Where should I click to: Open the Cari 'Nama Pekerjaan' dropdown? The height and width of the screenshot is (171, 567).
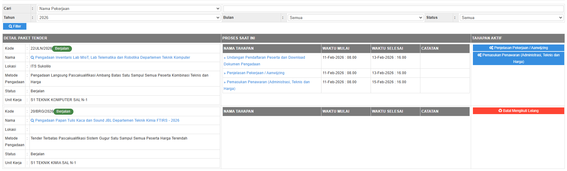tap(129, 8)
